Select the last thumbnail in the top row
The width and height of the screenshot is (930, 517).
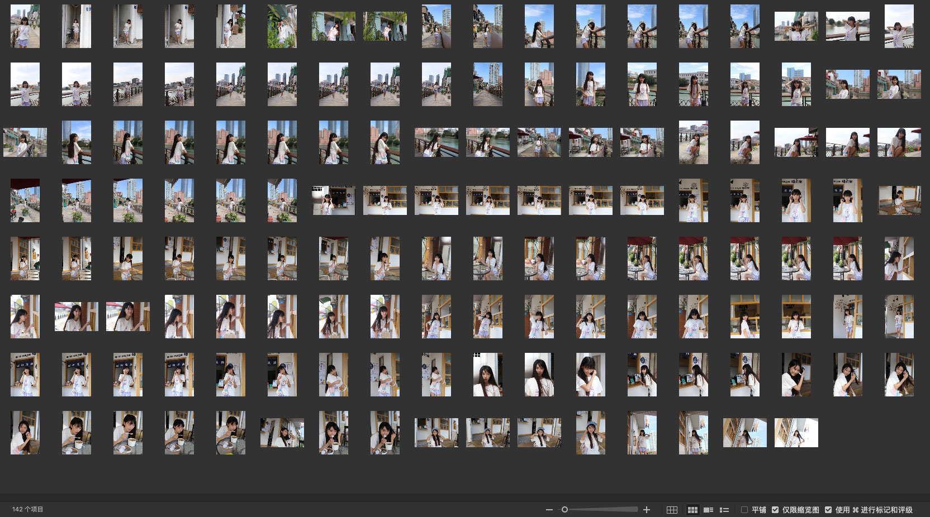pyautogui.click(x=899, y=26)
